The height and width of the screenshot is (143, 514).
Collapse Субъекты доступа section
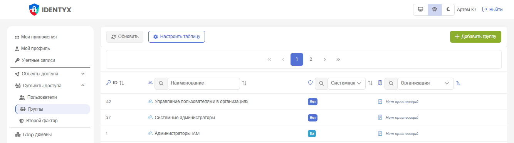point(50,86)
